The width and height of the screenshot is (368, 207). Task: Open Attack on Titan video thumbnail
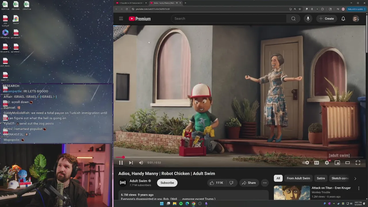coord(292,193)
